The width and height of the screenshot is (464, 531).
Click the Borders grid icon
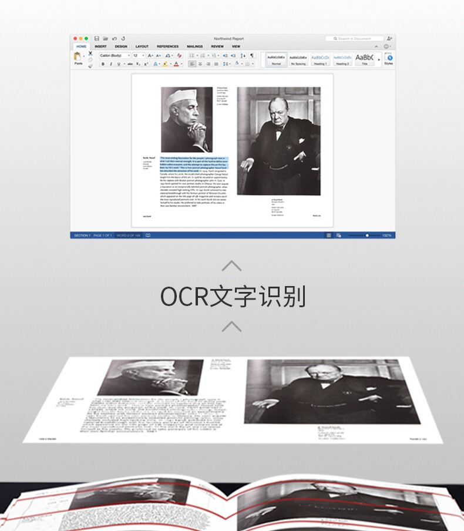[x=247, y=64]
